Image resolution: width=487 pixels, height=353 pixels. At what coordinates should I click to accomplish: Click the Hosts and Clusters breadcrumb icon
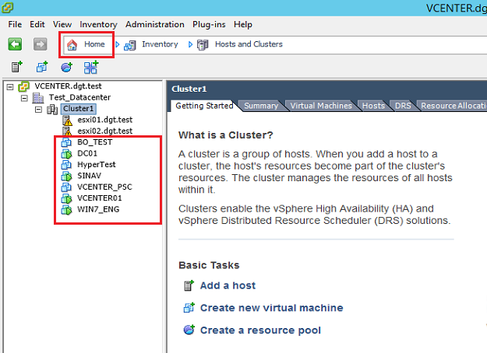coord(203,45)
